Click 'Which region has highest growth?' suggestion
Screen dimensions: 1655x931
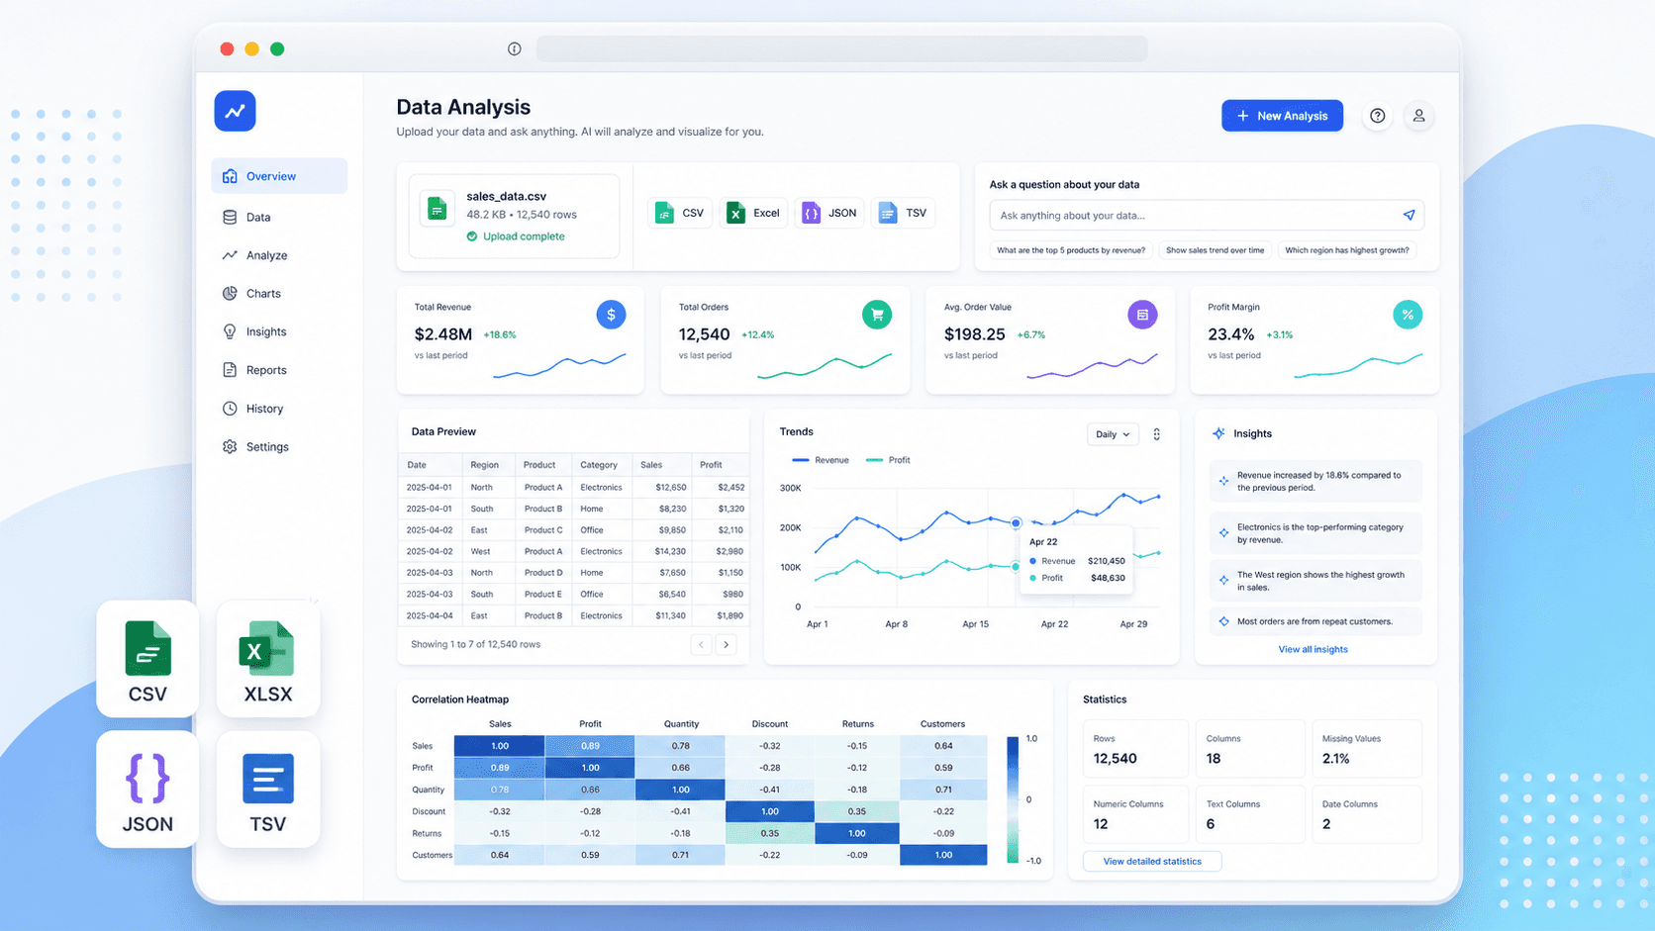click(1347, 250)
